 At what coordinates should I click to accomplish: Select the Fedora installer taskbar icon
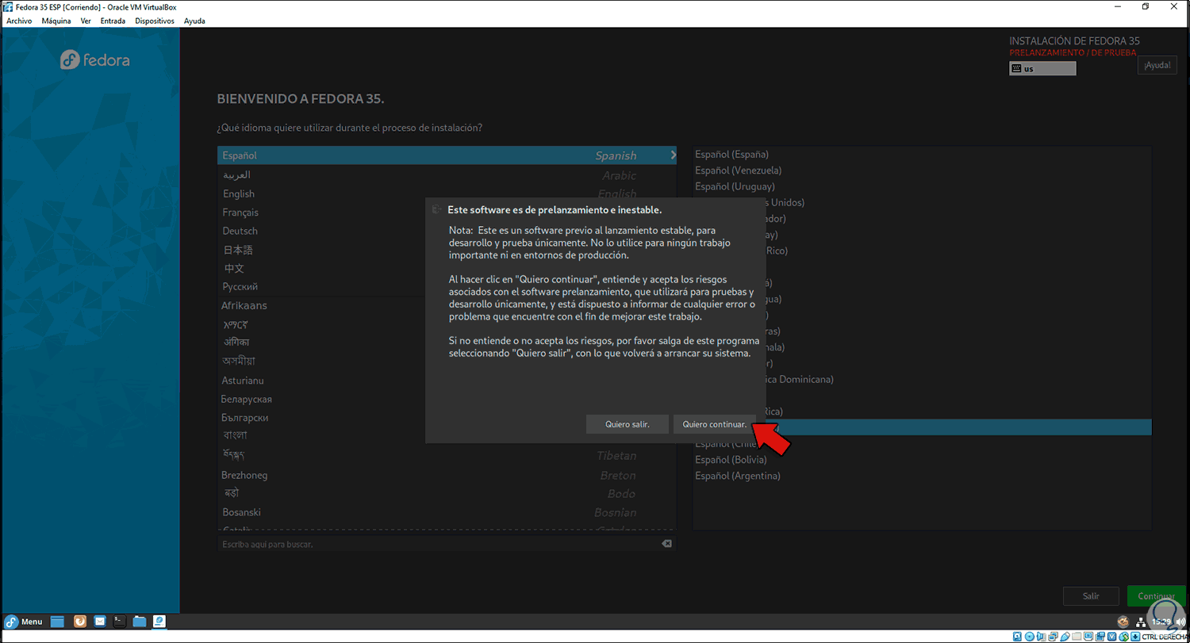(159, 622)
